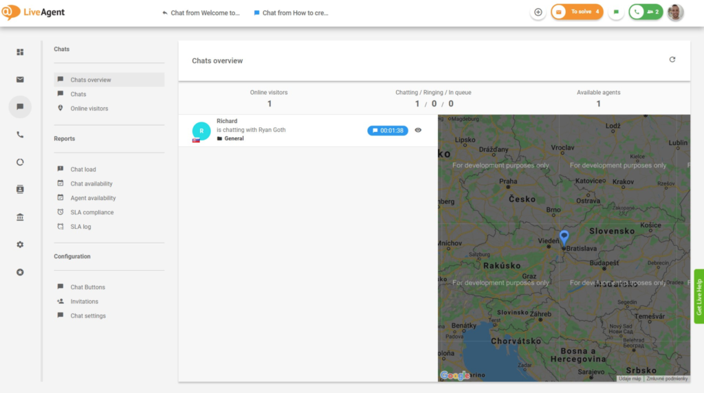Toggle the green chat availability button
704x393 pixels.
pyautogui.click(x=616, y=12)
